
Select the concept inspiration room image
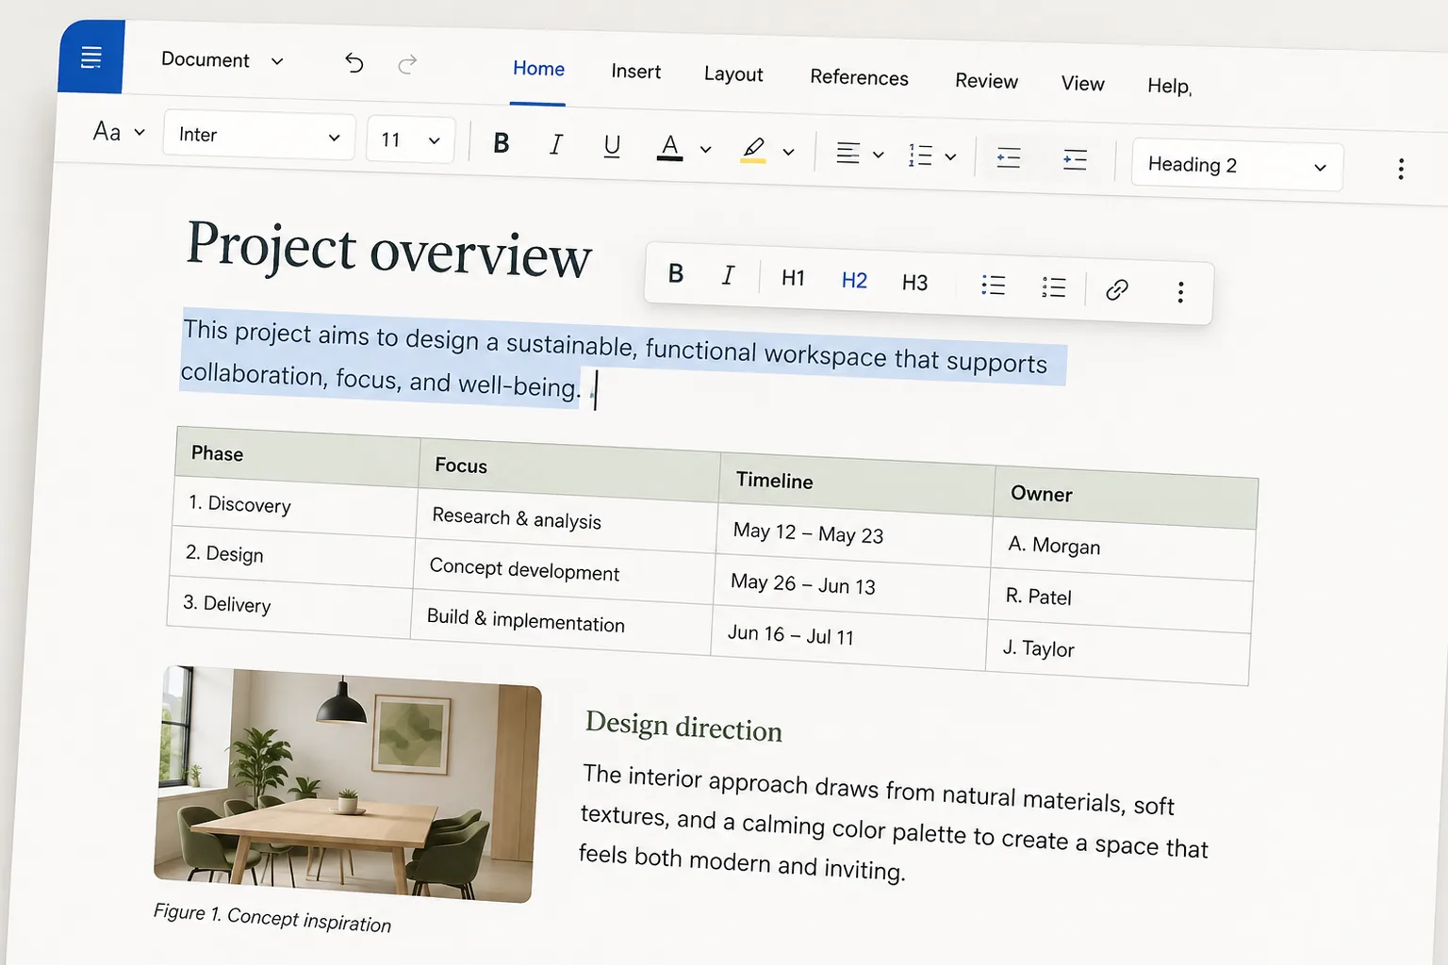point(348,783)
